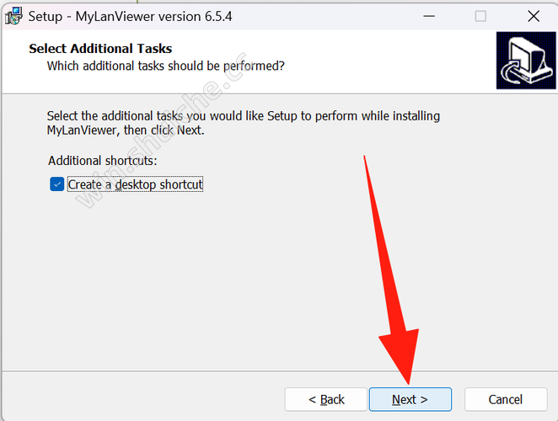Viewport: 558px width, 421px height.
Task: Click the 'MyLanViewer, then click Next.' line
Action: [126, 131]
